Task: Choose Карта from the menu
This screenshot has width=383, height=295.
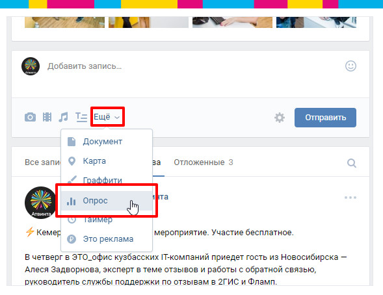Action: tap(107, 161)
